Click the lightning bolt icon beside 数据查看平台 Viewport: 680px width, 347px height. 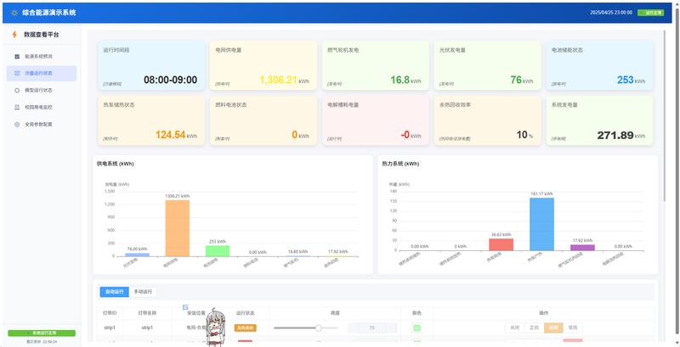pos(14,34)
